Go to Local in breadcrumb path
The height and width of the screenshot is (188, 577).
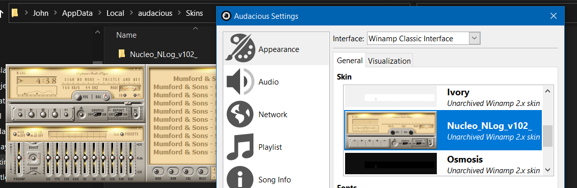pos(115,13)
